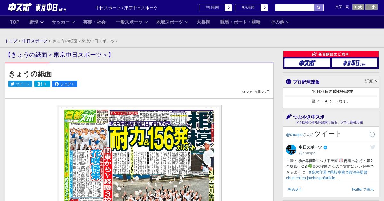Viewport: 384px width, 201px height.
Task: Expand the その他 menu
Action: 280,22
